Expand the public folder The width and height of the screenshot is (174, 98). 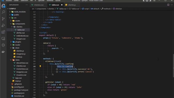point(16,15)
